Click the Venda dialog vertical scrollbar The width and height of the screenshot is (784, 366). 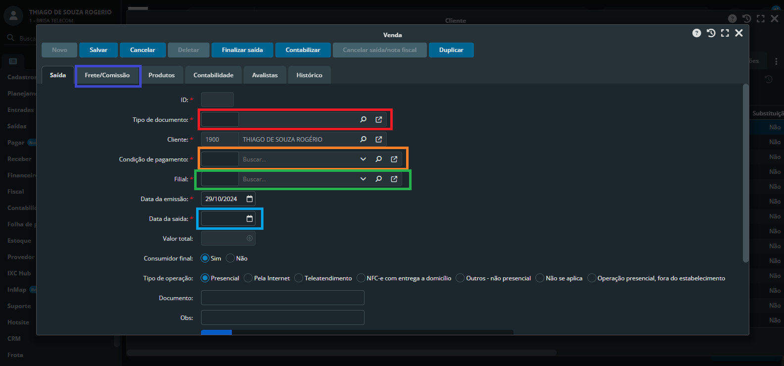(745, 173)
